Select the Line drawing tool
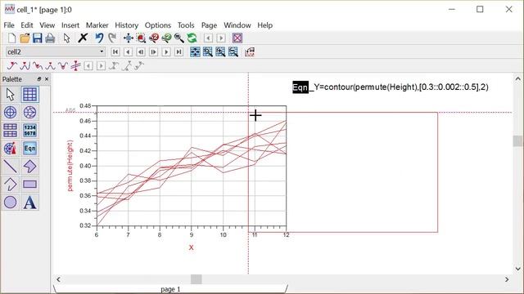 pos(11,167)
